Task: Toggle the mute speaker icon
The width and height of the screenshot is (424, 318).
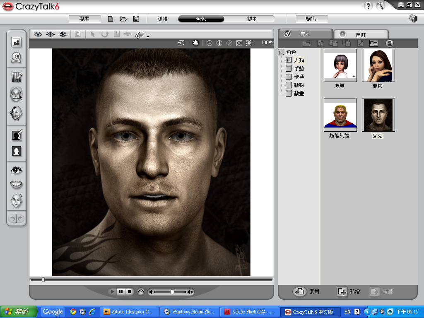Action: click(x=152, y=292)
